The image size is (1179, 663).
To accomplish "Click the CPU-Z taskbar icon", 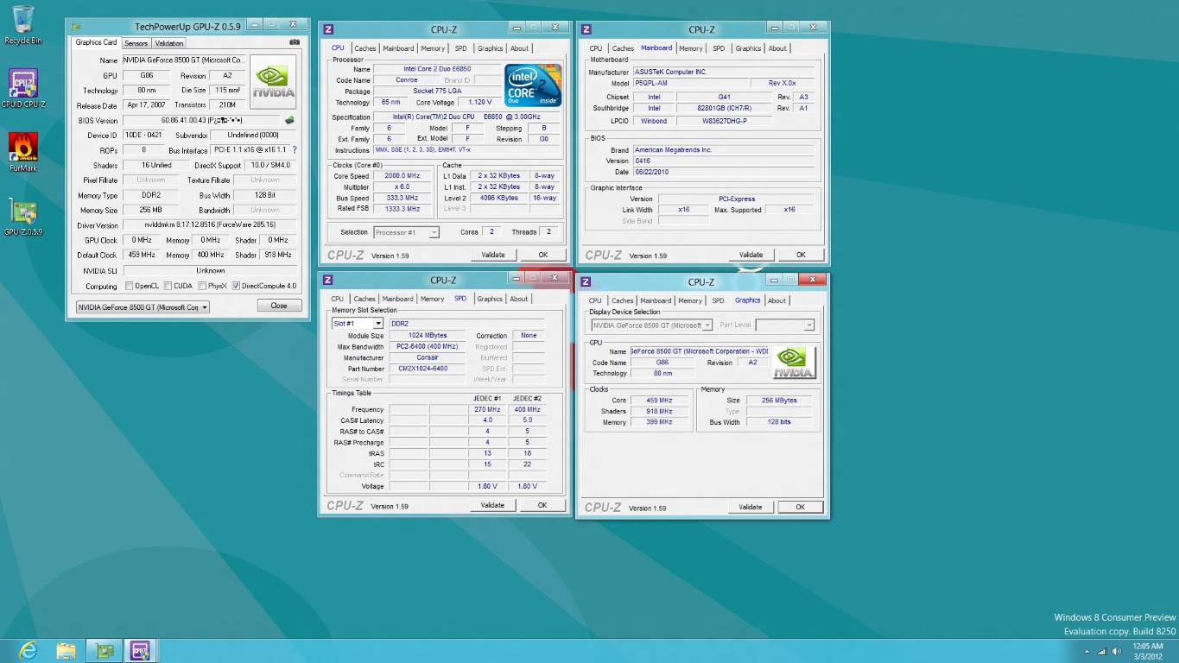I will point(139,650).
